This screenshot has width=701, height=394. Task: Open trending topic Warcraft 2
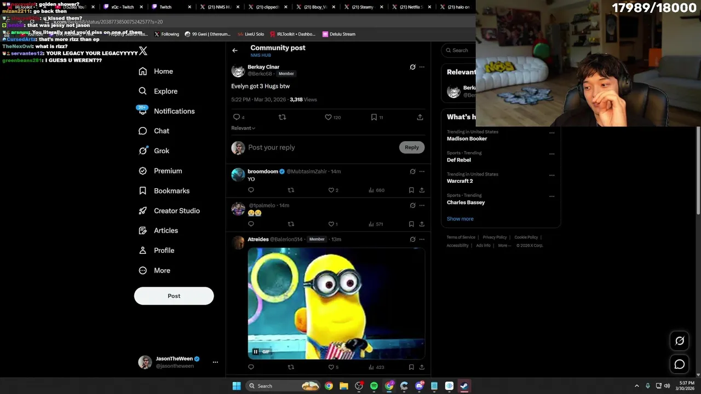coord(459,181)
